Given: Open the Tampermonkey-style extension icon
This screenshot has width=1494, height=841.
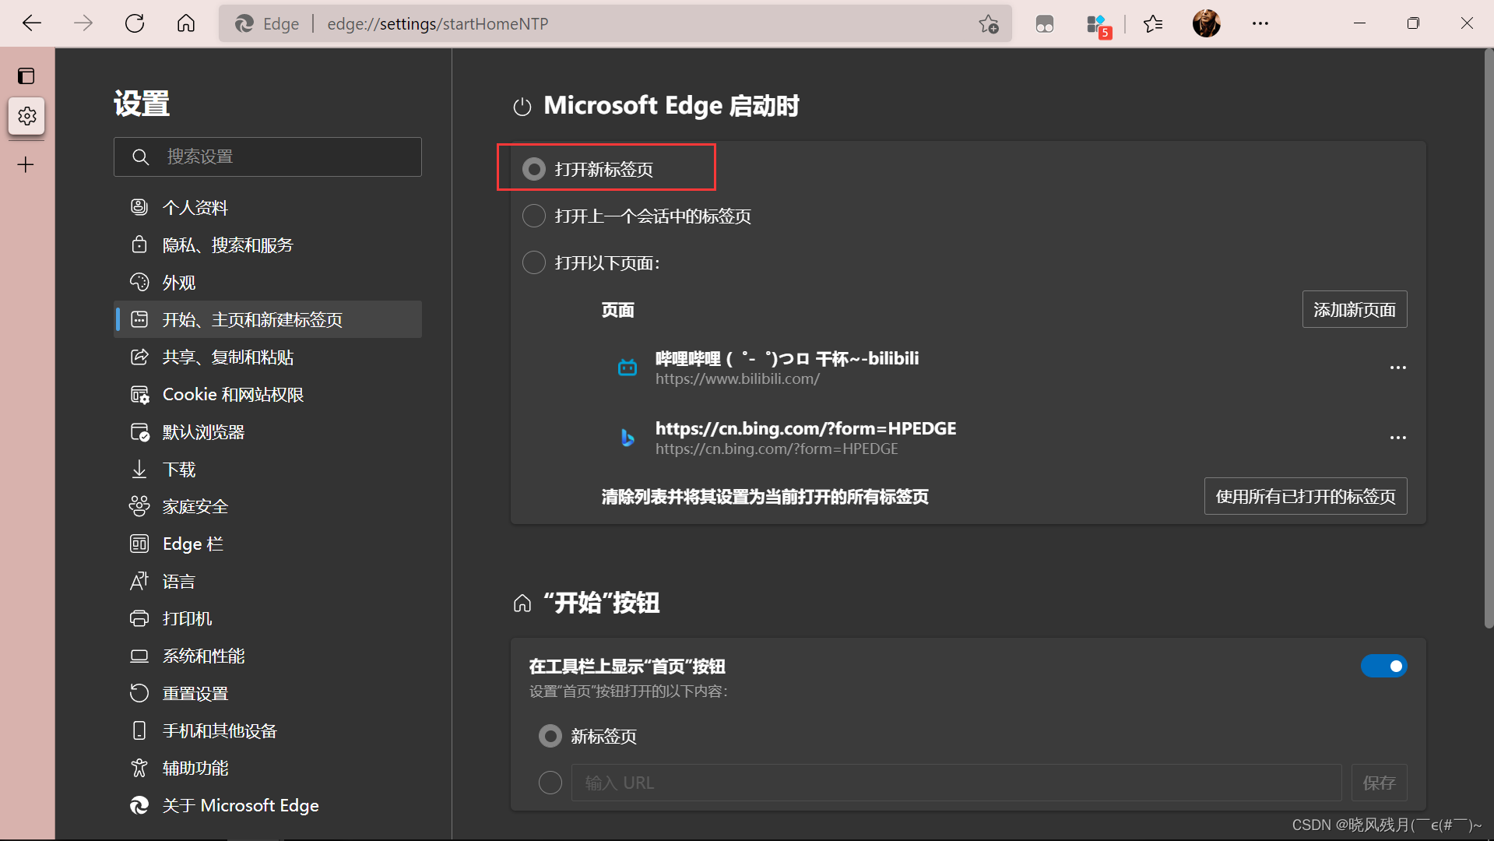Looking at the screenshot, I should [1045, 24].
